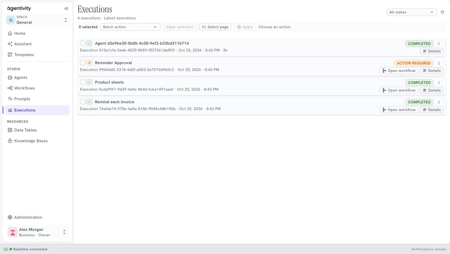Open more options for Reminder Approval

[x=439, y=63]
